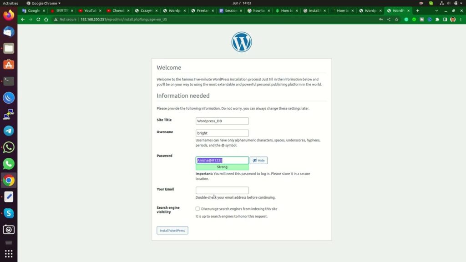
Task: Click the Information needed heading
Action: [x=183, y=96]
